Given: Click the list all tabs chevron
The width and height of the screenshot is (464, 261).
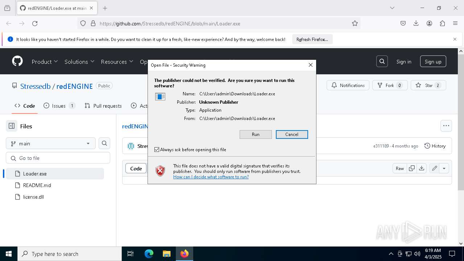Looking at the screenshot, I should pyautogui.click(x=392, y=8).
